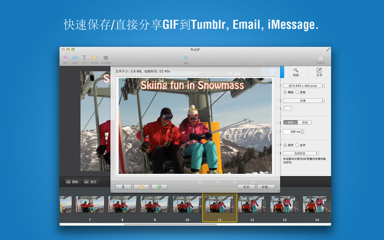Open the 特效 (Effects) tab

296,72
